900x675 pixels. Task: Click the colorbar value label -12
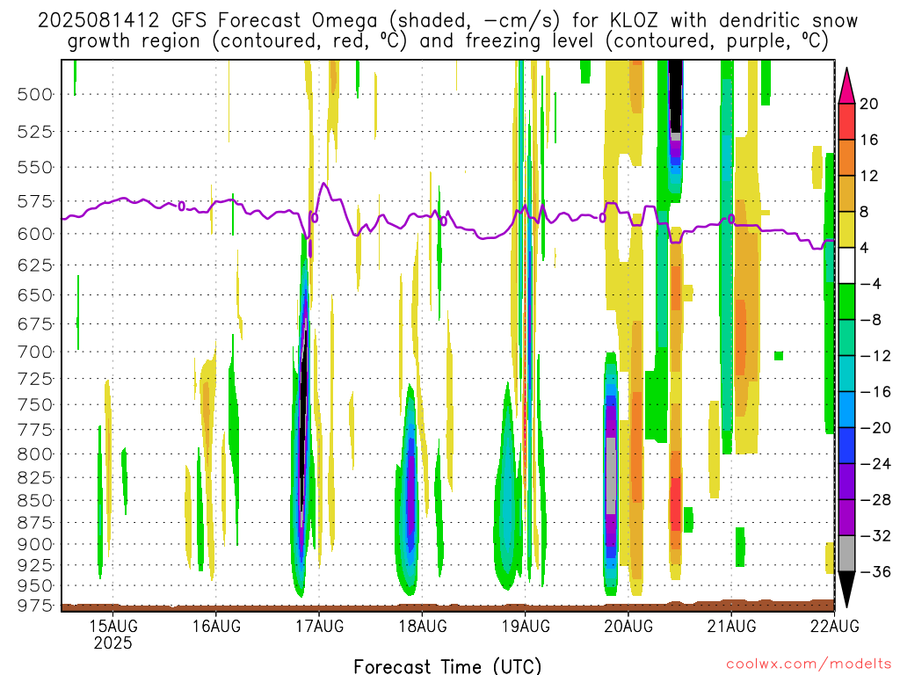point(875,356)
